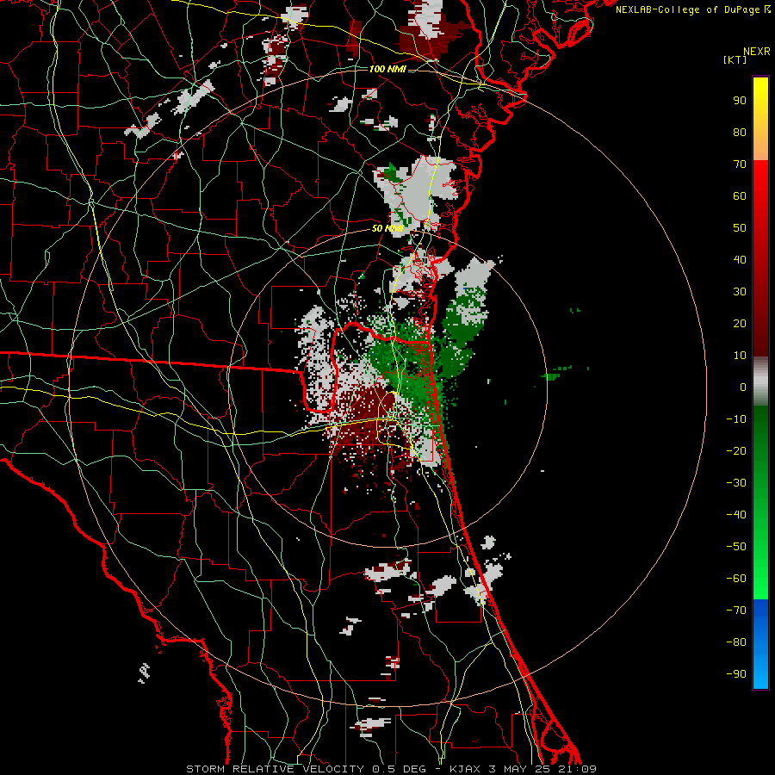Click the -20 scale value

tap(736, 450)
